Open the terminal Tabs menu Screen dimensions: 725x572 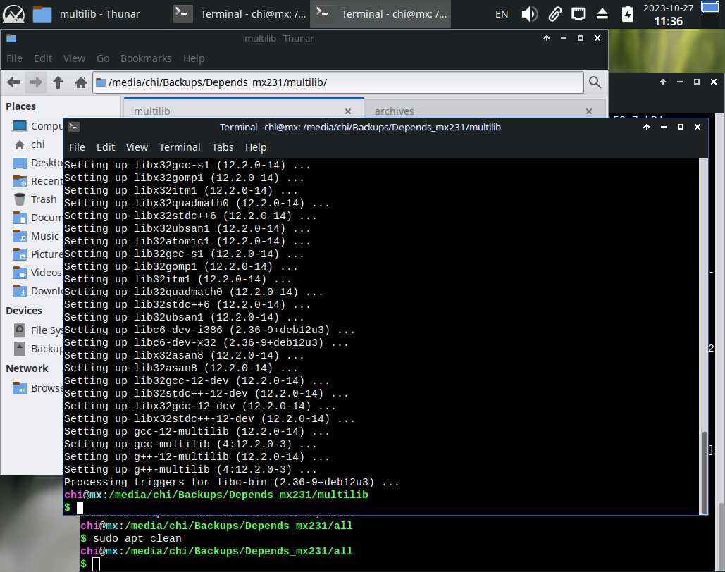(x=223, y=147)
